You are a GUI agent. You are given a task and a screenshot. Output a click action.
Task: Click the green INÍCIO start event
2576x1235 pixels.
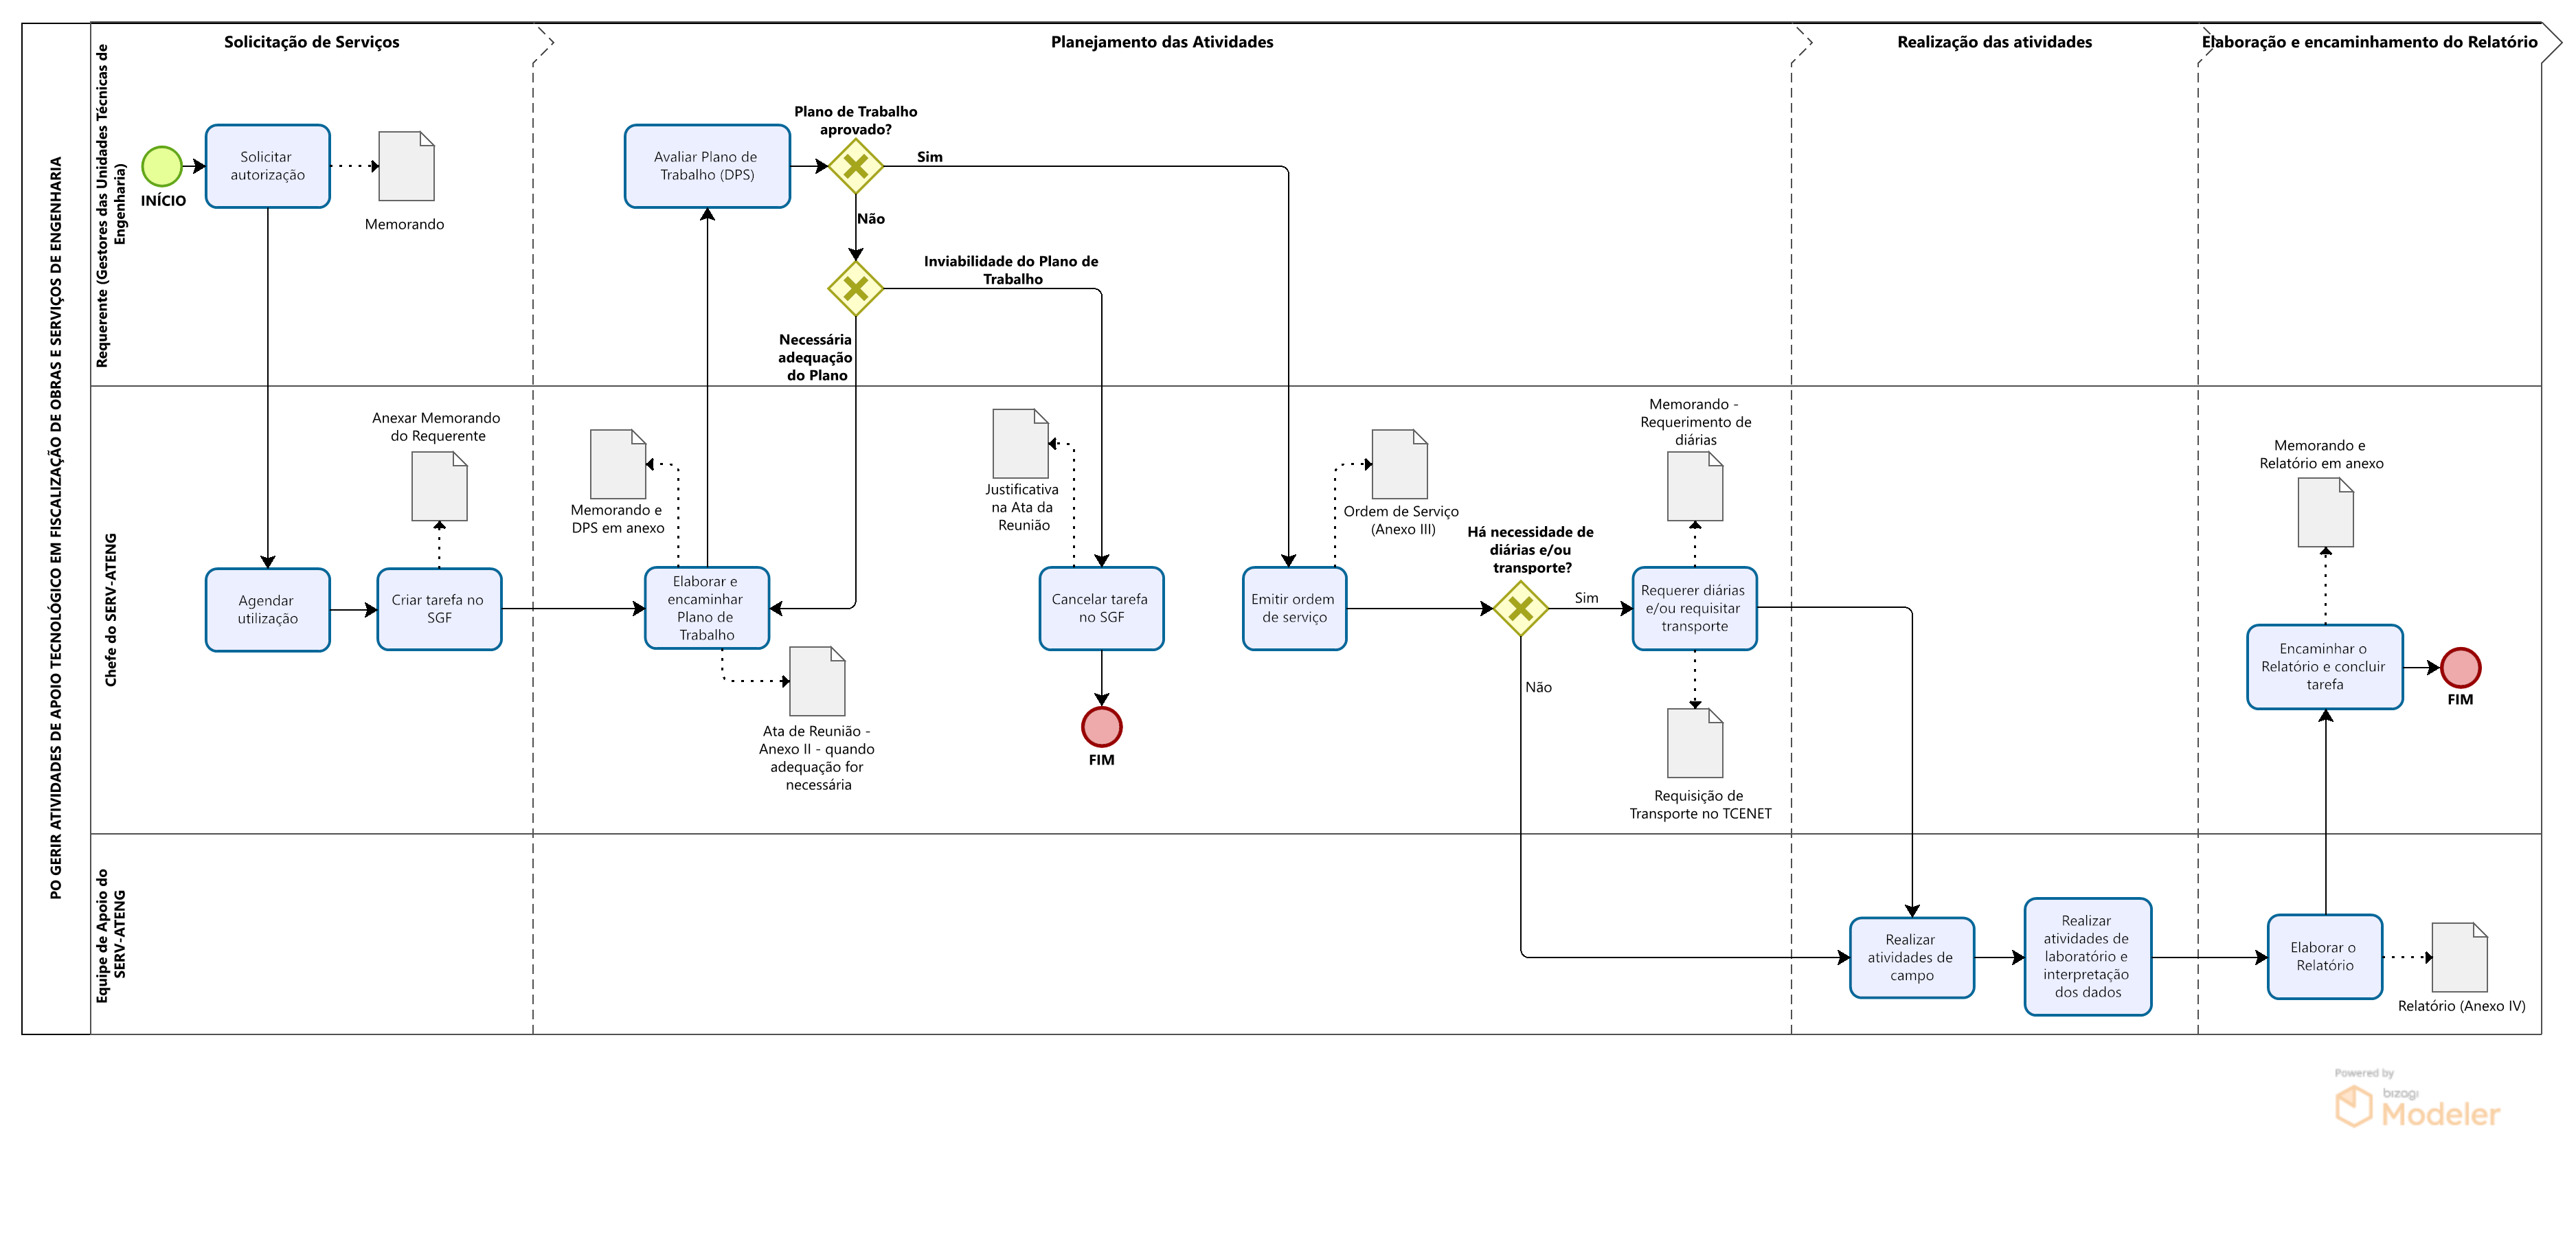point(162,166)
